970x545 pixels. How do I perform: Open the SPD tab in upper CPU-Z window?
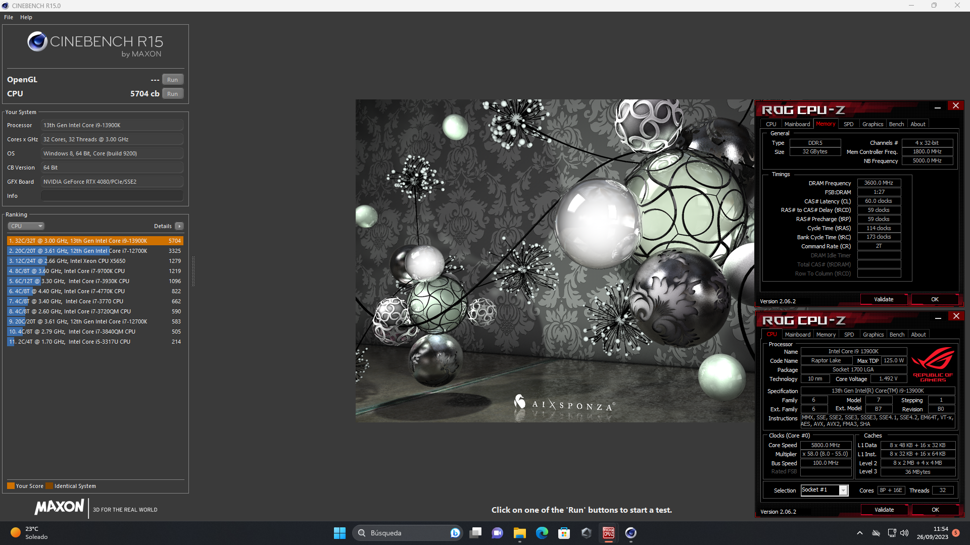tap(849, 124)
